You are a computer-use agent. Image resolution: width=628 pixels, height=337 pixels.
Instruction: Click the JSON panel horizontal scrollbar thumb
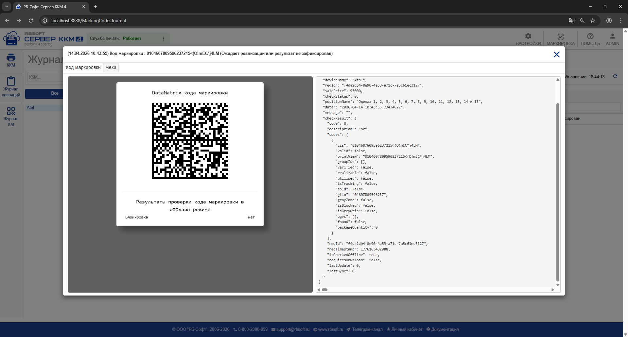point(324,290)
